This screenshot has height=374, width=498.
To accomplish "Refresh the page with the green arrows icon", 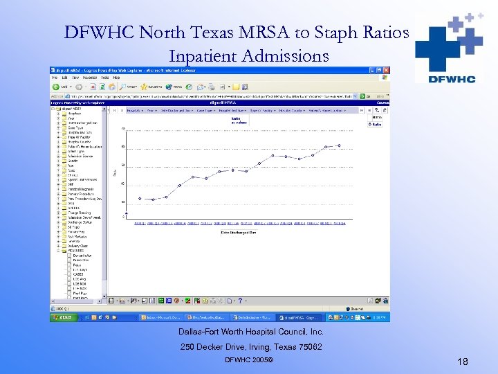I will pyautogui.click(x=102, y=87).
